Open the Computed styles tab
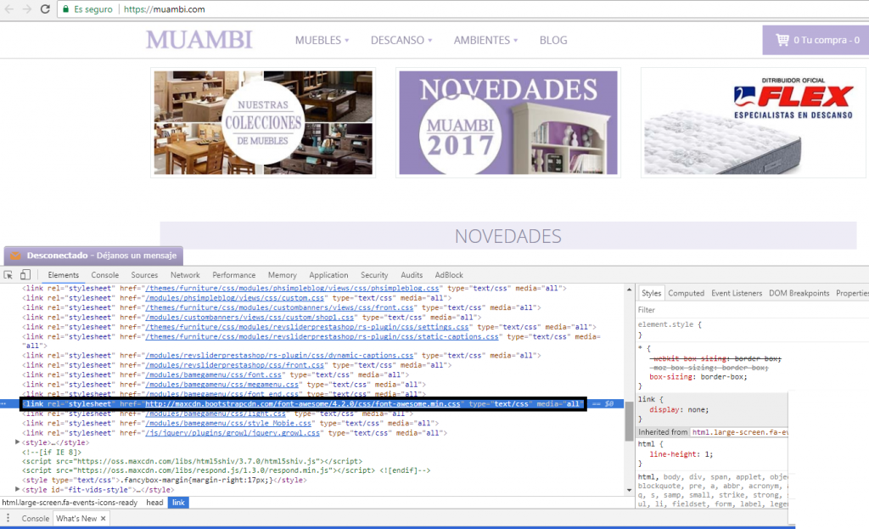The height and width of the screenshot is (529, 869). pos(686,293)
